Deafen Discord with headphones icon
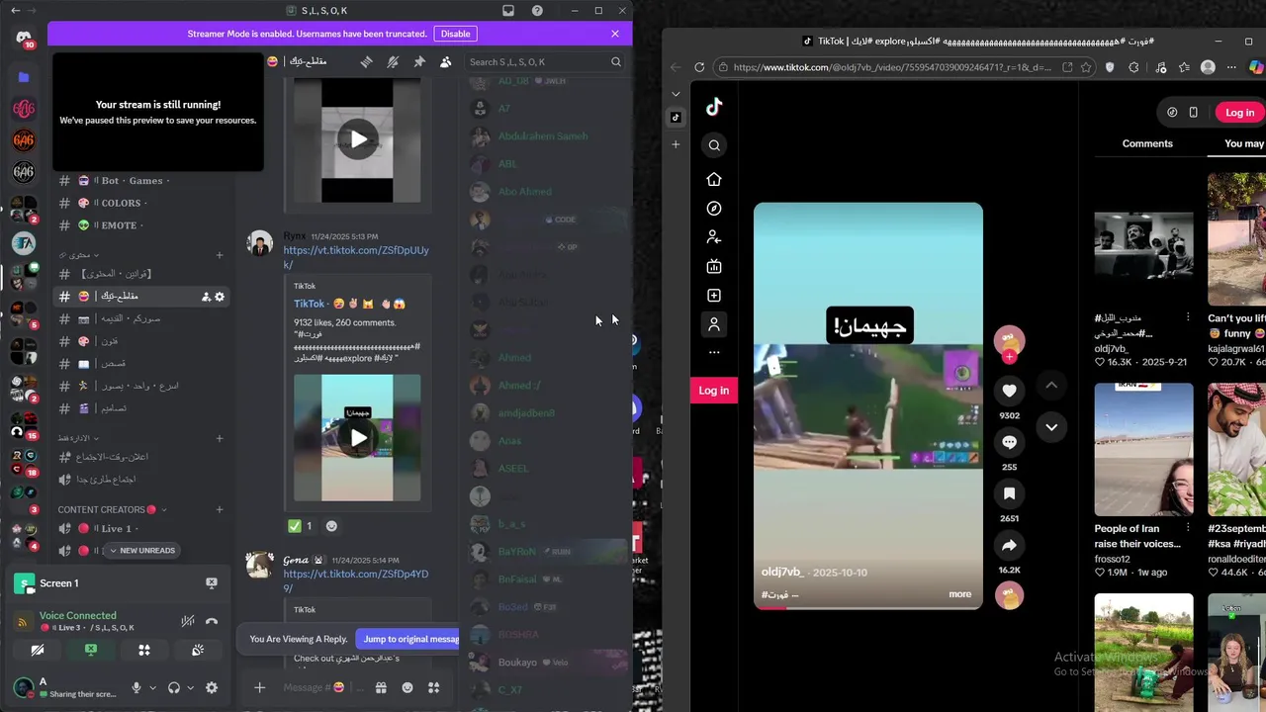The width and height of the screenshot is (1266, 712). coord(174,687)
